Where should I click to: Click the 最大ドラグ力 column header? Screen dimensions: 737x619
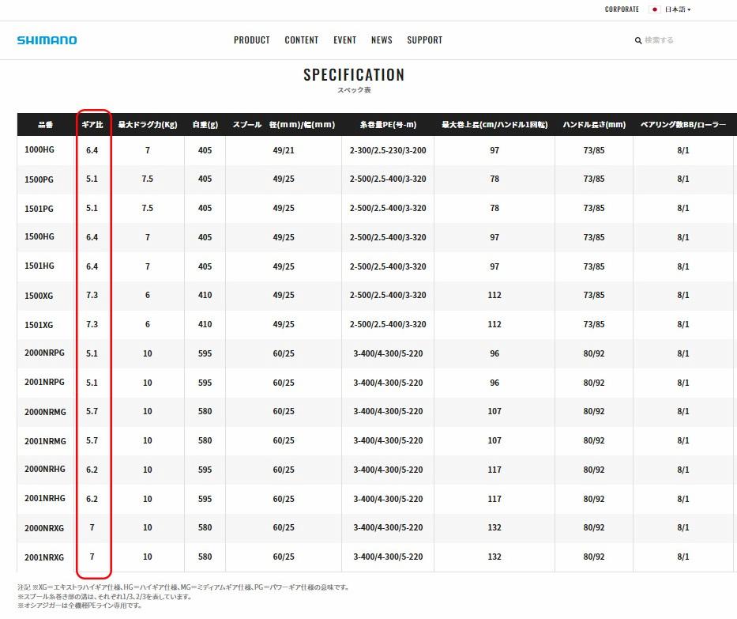(x=147, y=123)
